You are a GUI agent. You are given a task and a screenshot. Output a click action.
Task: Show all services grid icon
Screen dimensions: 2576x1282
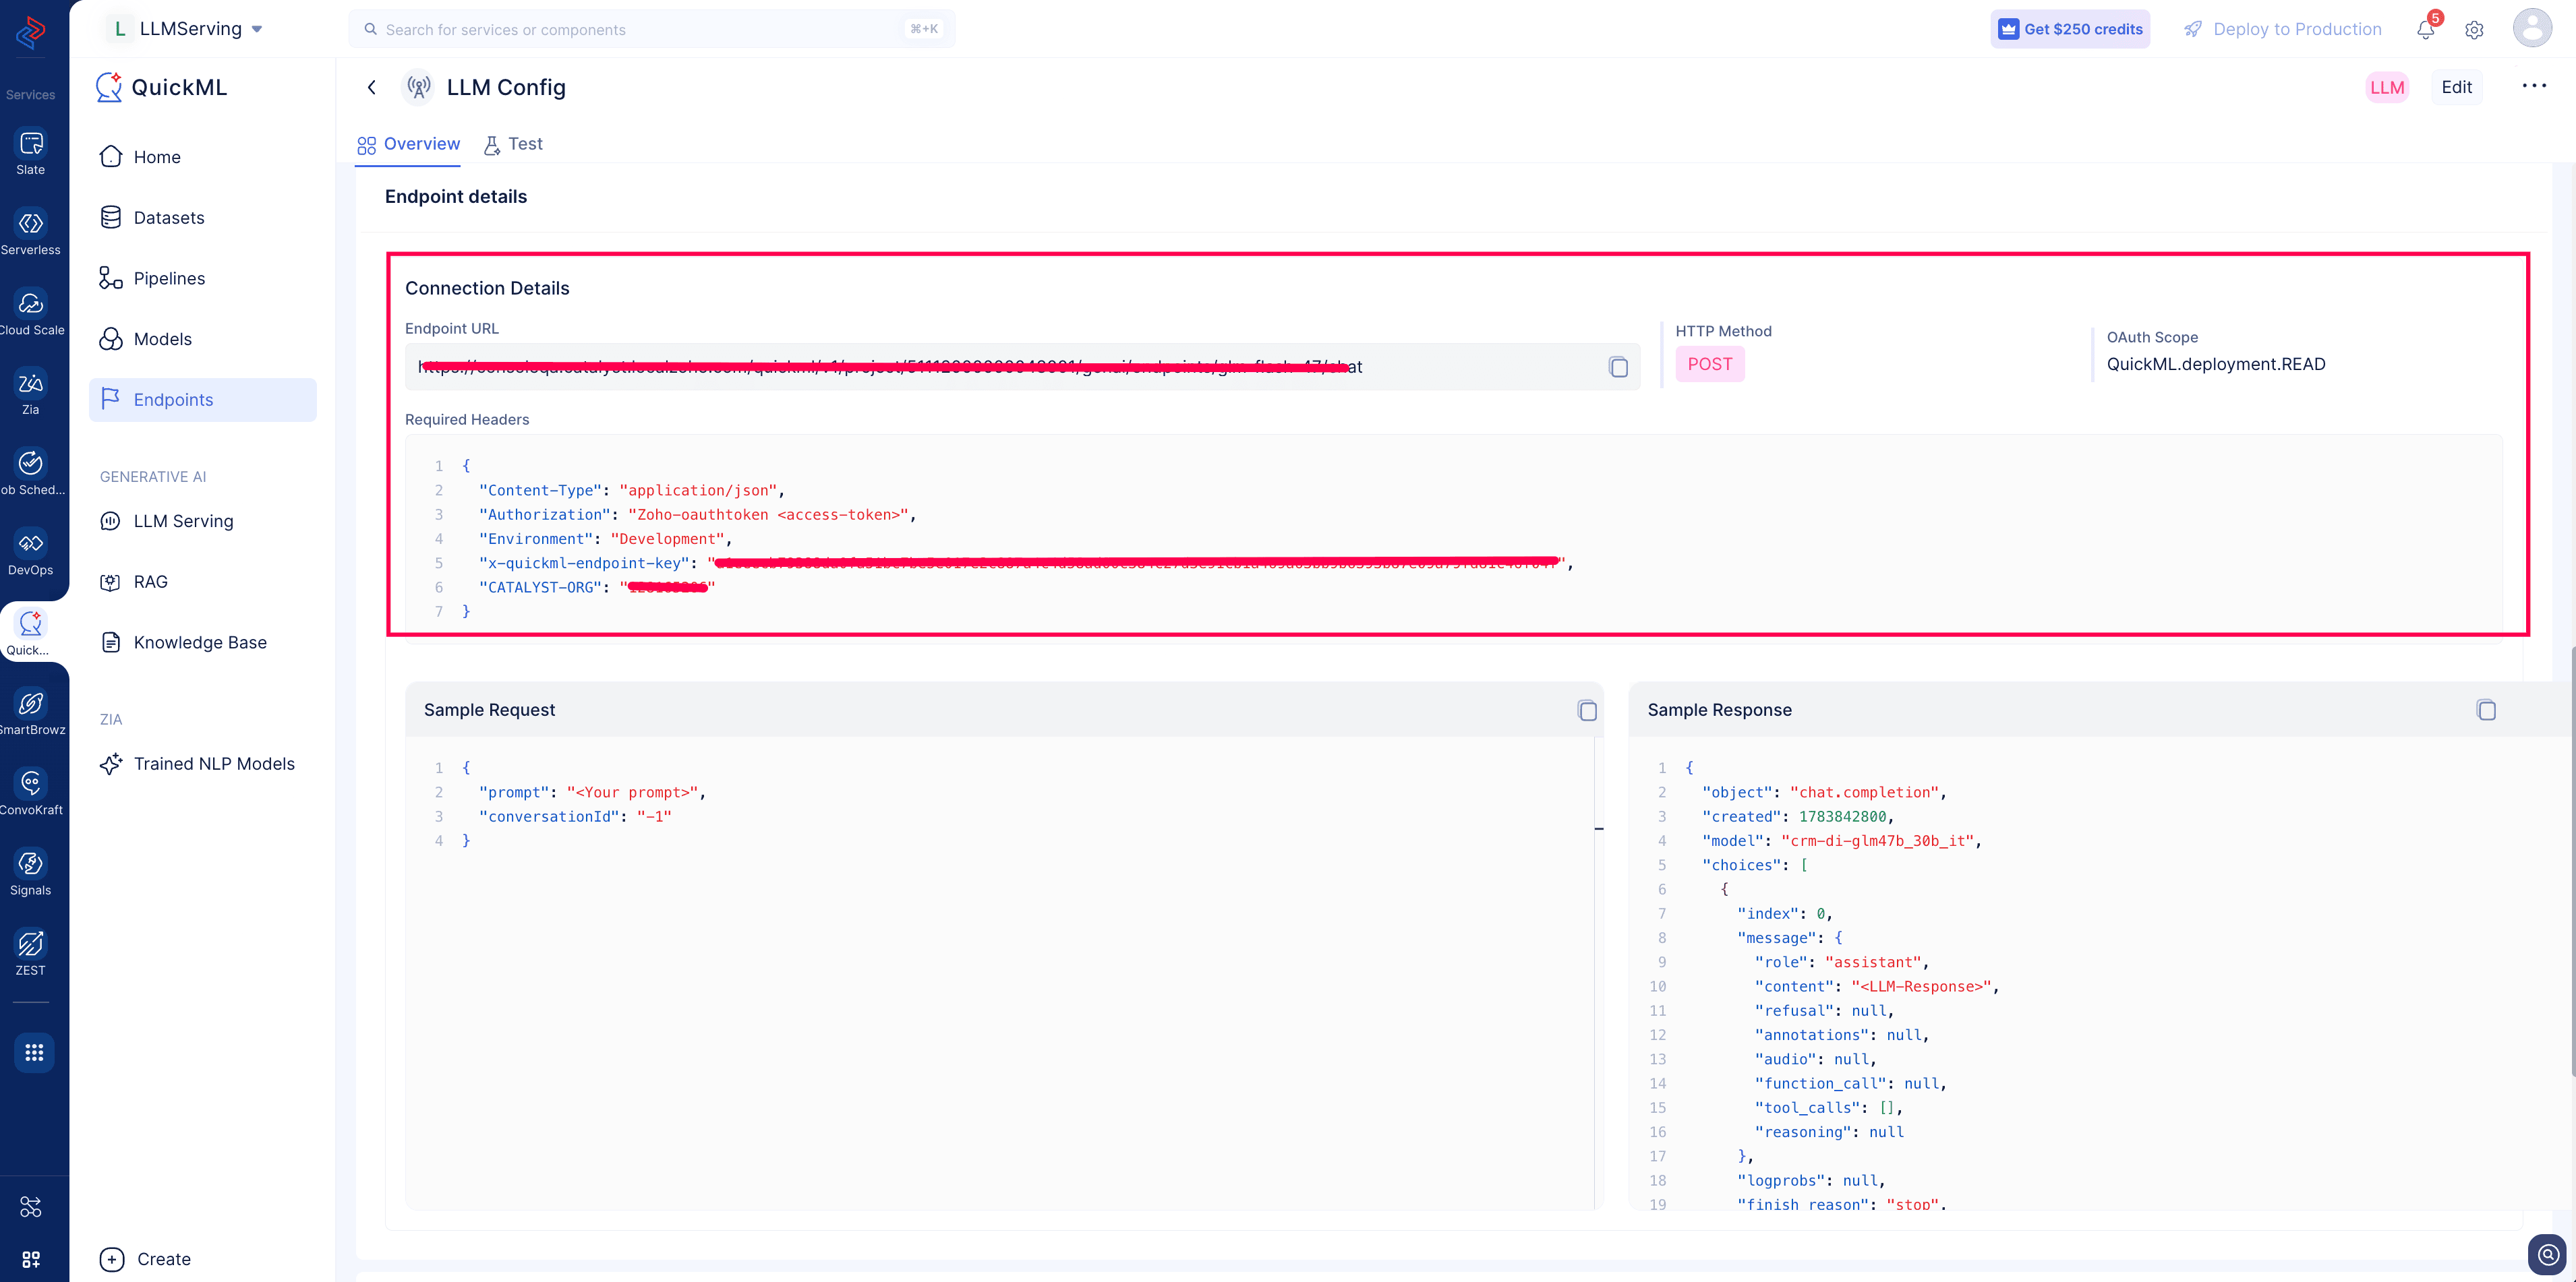coord(34,1052)
